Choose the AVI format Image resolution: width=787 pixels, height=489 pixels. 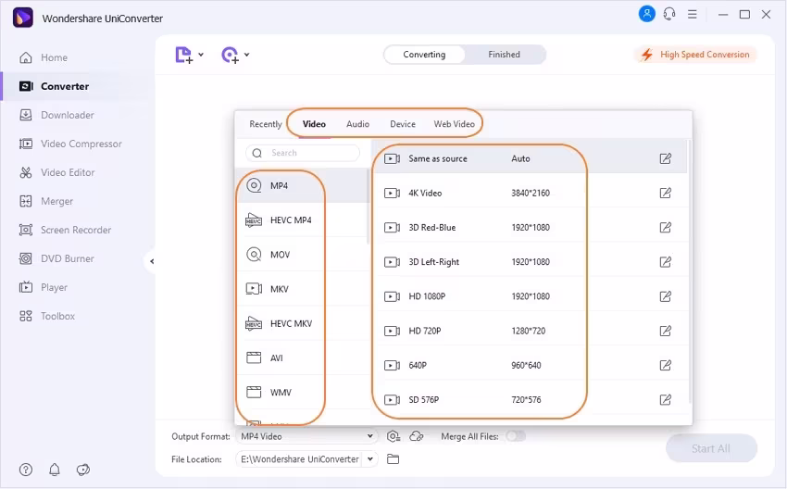(x=302, y=358)
